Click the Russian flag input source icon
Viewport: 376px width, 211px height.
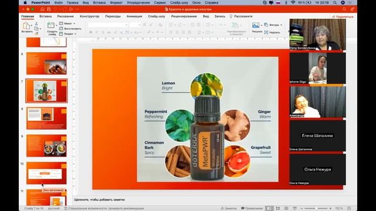pyautogui.click(x=278, y=2)
